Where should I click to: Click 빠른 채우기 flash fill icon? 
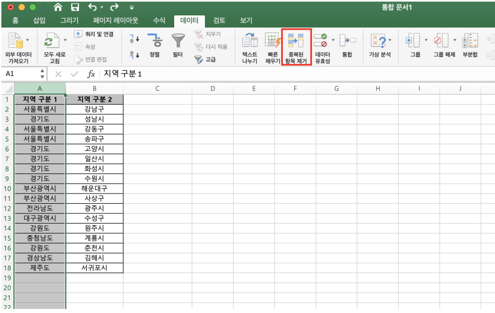[x=273, y=41]
